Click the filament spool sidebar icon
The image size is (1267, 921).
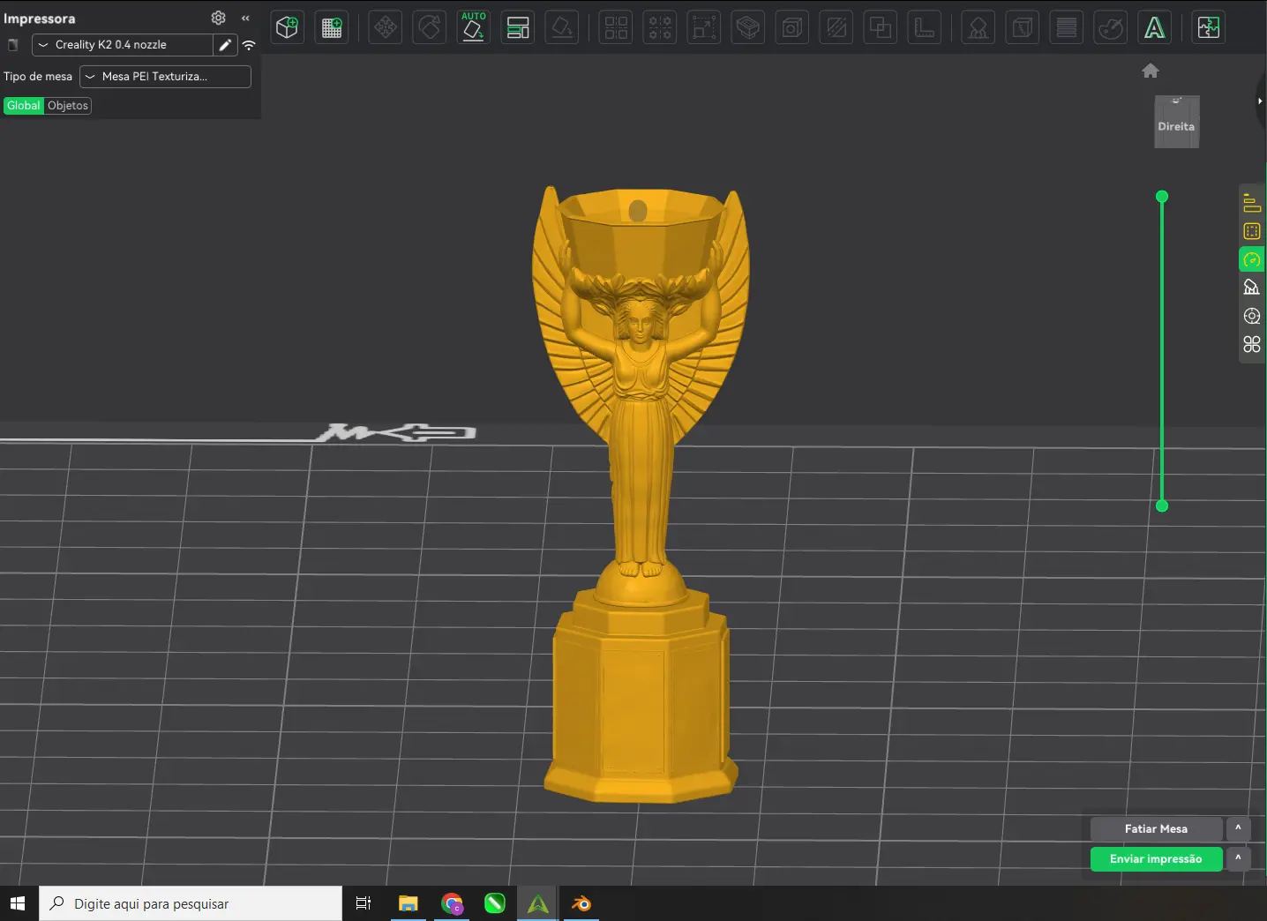click(1252, 316)
